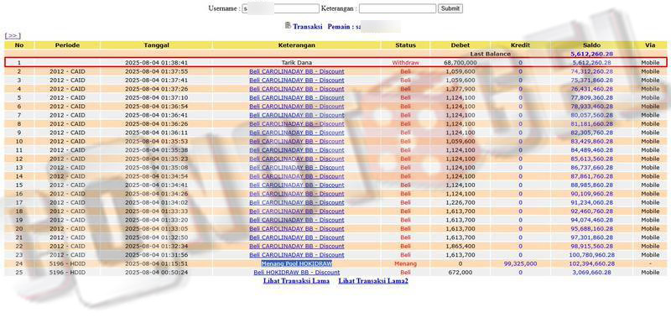Click the Status column header
Viewport: 671px width, 318px height.
[405, 45]
